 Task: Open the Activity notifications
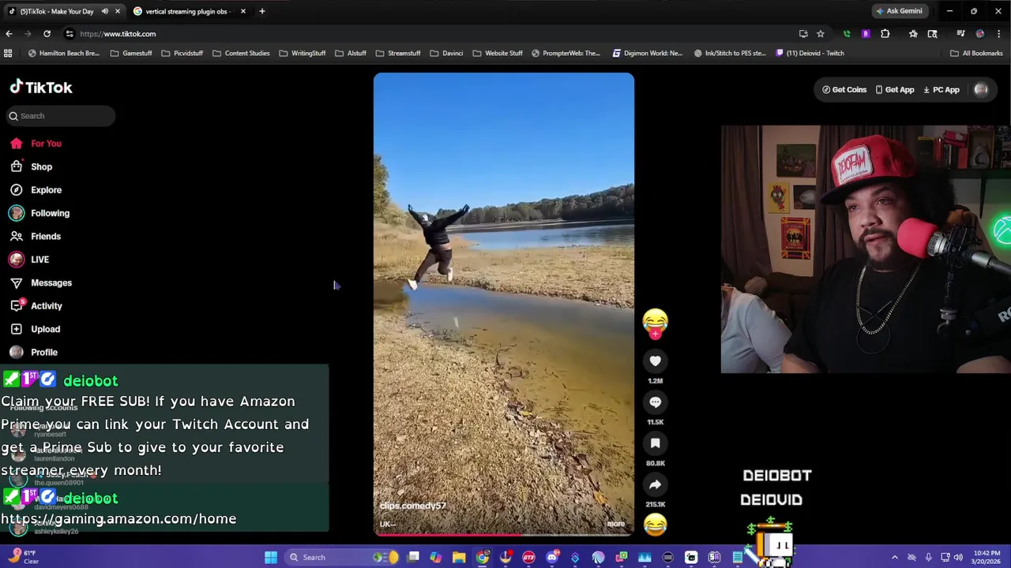click(x=36, y=306)
